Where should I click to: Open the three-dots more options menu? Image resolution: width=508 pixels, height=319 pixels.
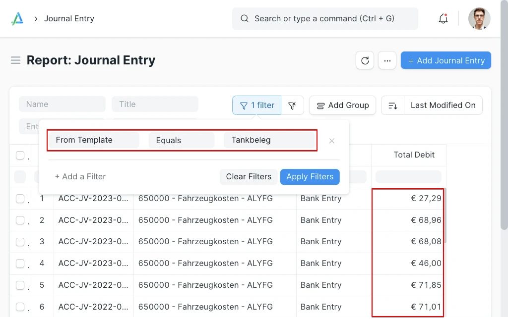point(387,60)
